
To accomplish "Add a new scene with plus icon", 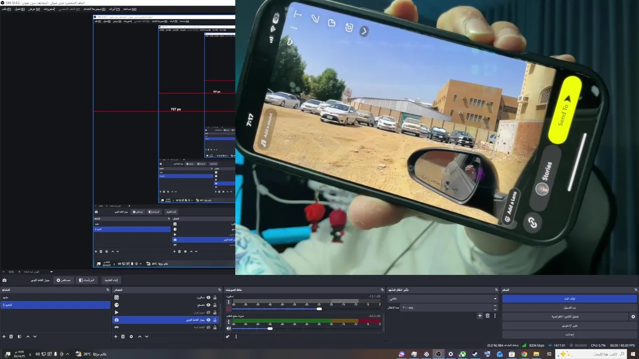I will [4, 337].
